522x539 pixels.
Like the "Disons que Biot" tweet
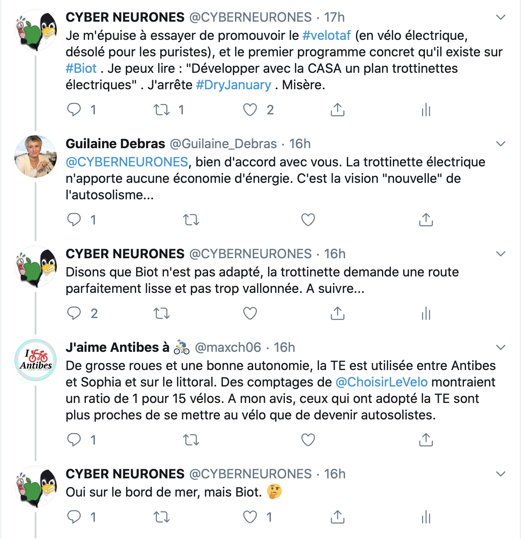(x=250, y=313)
